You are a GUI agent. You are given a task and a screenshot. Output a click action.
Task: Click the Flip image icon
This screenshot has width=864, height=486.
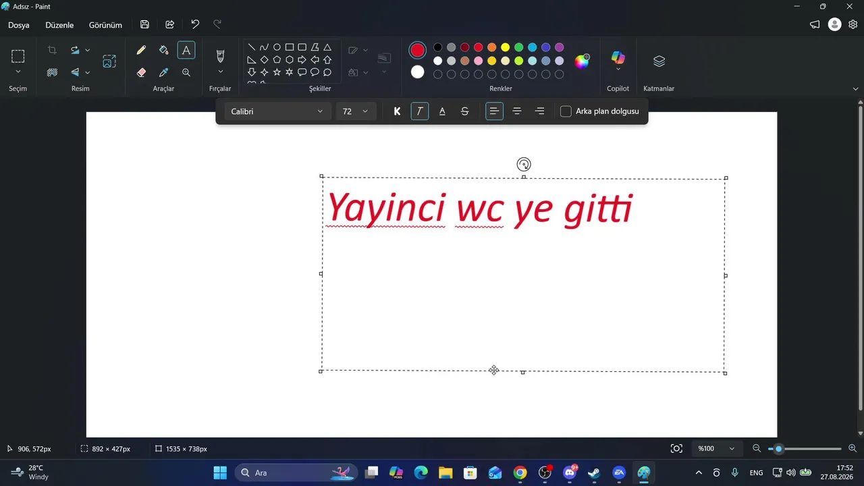tap(75, 72)
